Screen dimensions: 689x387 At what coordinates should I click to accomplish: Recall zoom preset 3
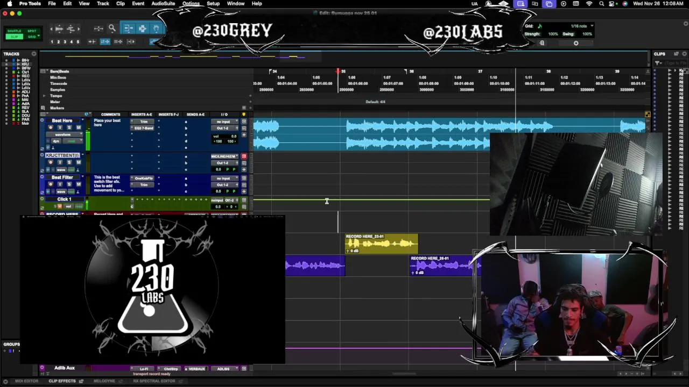[65, 41]
